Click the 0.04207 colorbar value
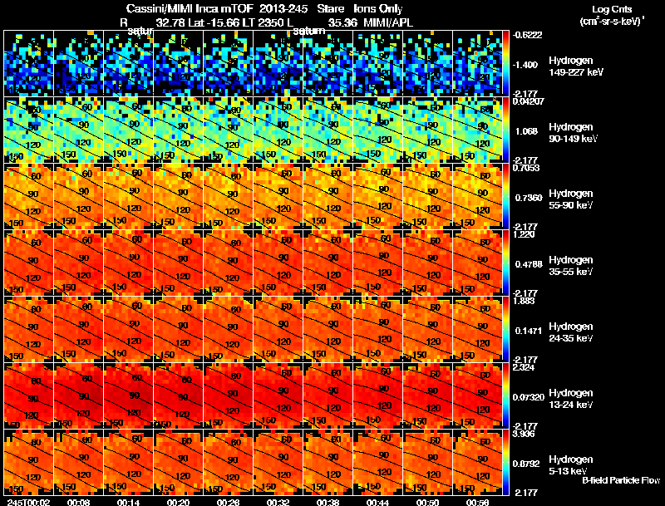The width and height of the screenshot is (665, 506). [x=529, y=101]
